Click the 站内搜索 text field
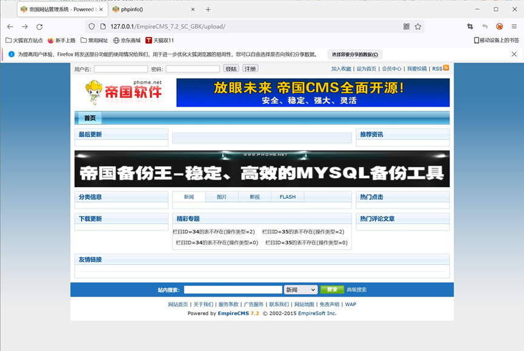This screenshot has height=351, width=524. (233, 290)
